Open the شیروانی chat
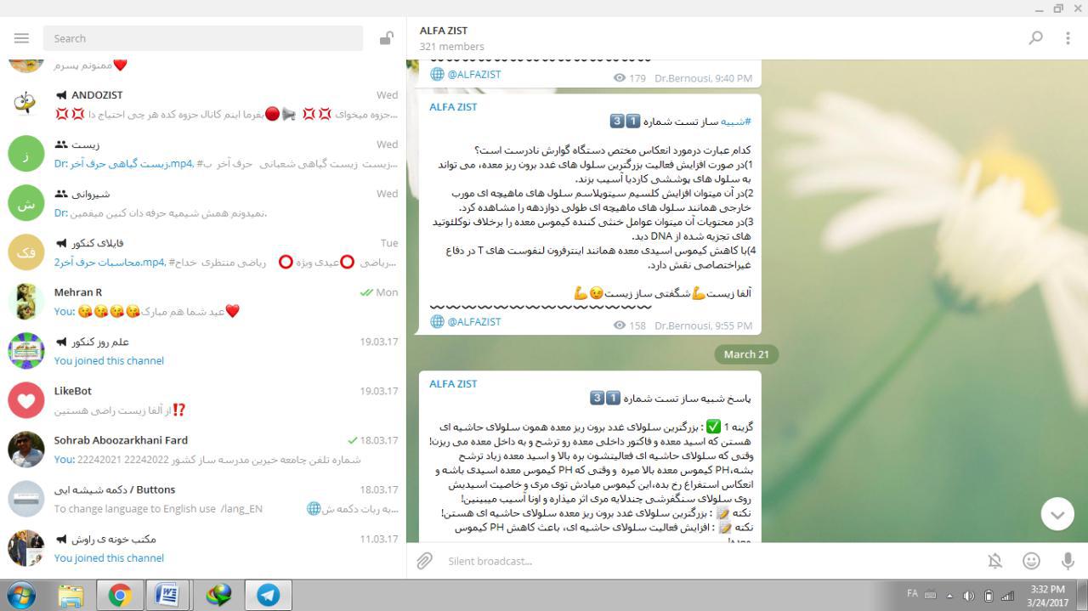This screenshot has width=1088, height=611. tap(203, 203)
